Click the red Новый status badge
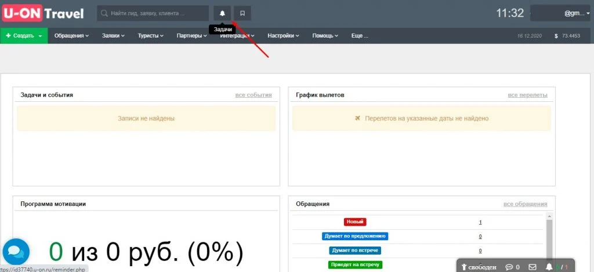The width and height of the screenshot is (594, 272). (355, 222)
